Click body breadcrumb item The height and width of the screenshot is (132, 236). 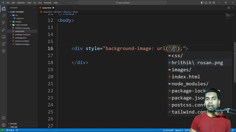point(67,12)
